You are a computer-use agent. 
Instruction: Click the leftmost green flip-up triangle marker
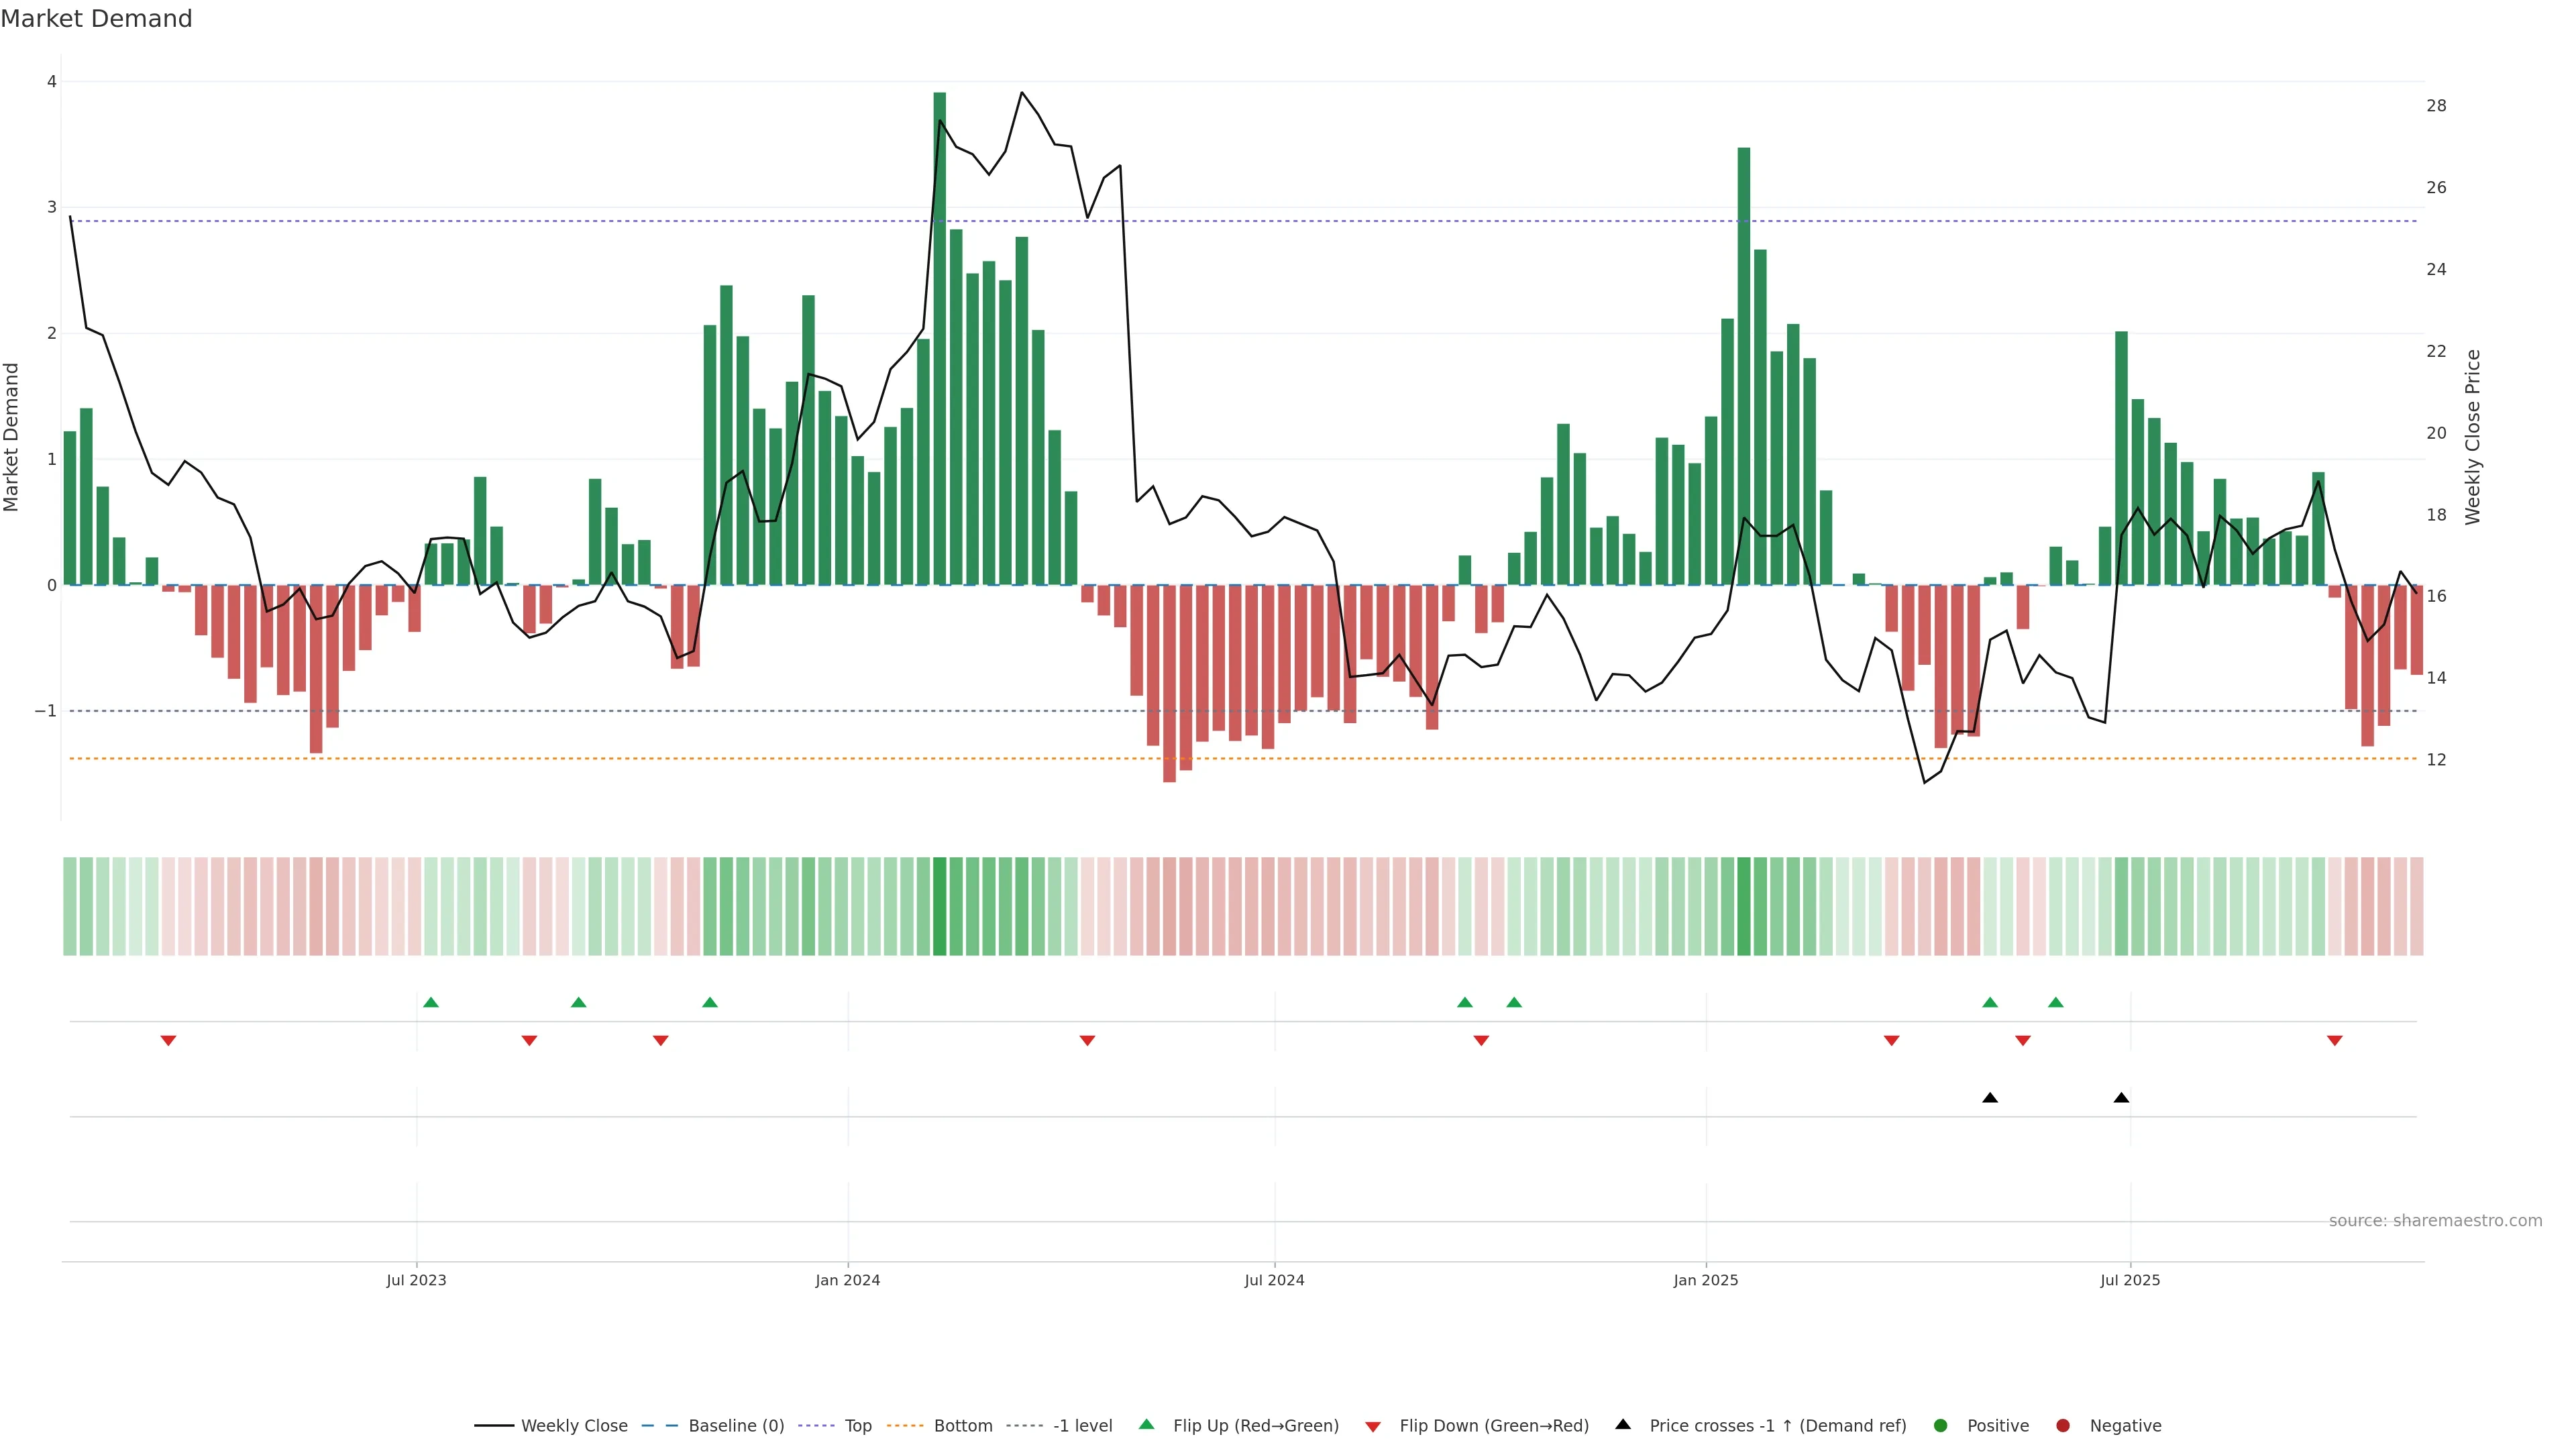click(x=431, y=1002)
